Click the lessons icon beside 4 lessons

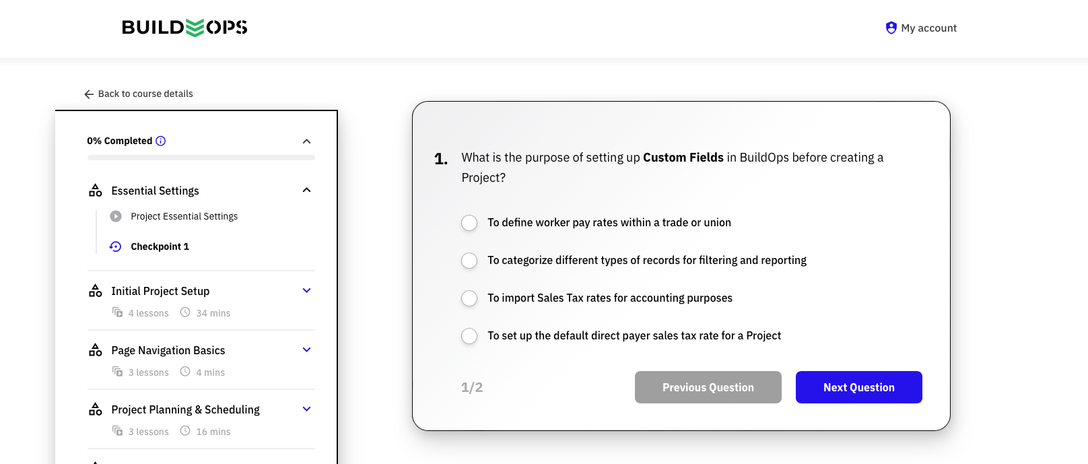[x=118, y=312]
